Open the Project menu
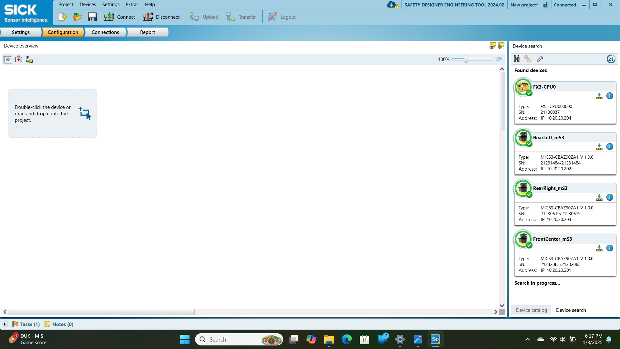Viewport: 620px width, 349px height. point(66,5)
